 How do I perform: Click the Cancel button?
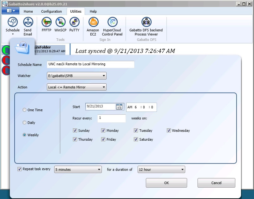click(216, 183)
